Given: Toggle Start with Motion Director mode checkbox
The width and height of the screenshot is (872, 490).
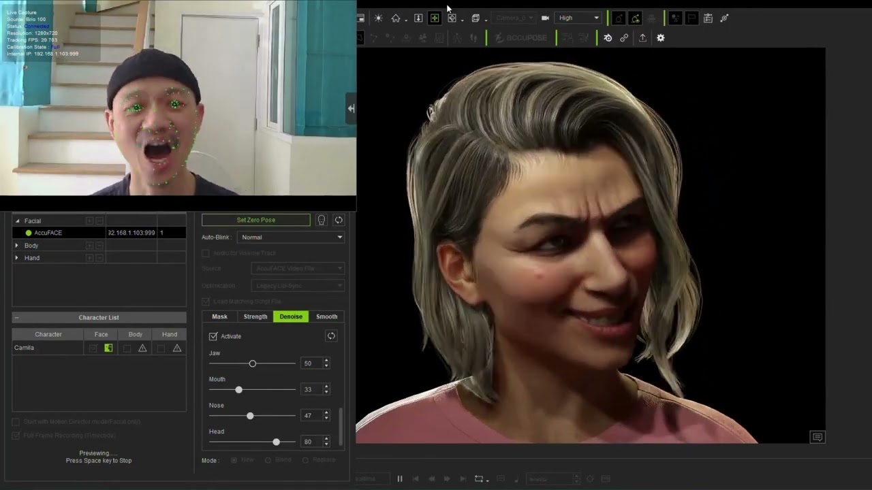Looking at the screenshot, I should (16, 422).
